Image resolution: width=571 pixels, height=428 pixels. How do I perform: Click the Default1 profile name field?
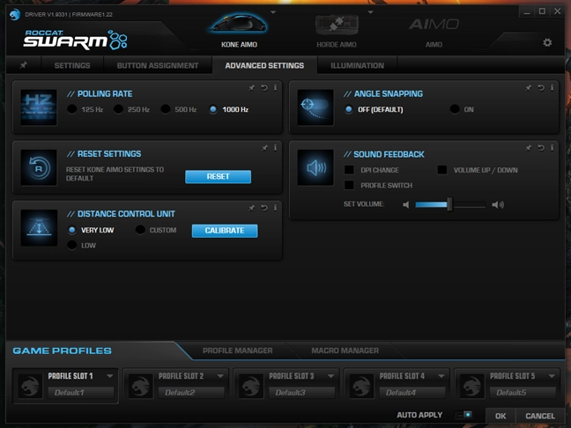(81, 393)
